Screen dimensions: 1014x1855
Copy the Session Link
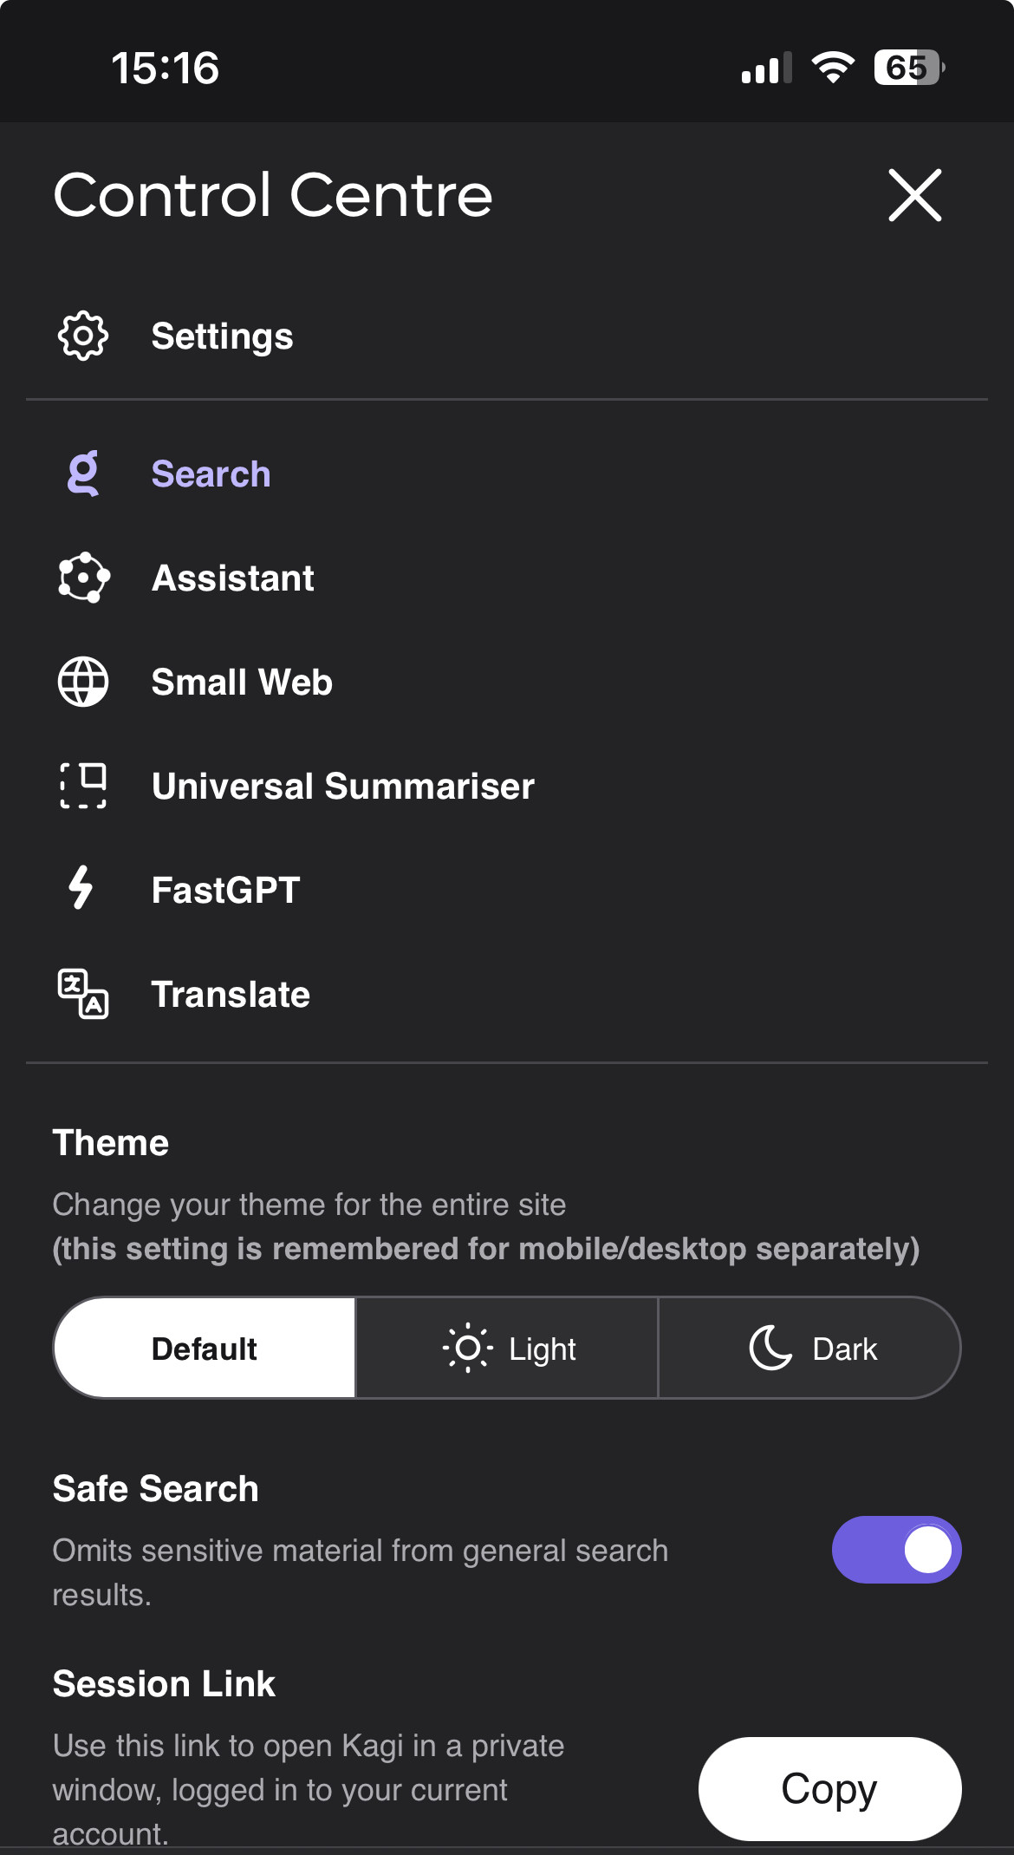829,1788
